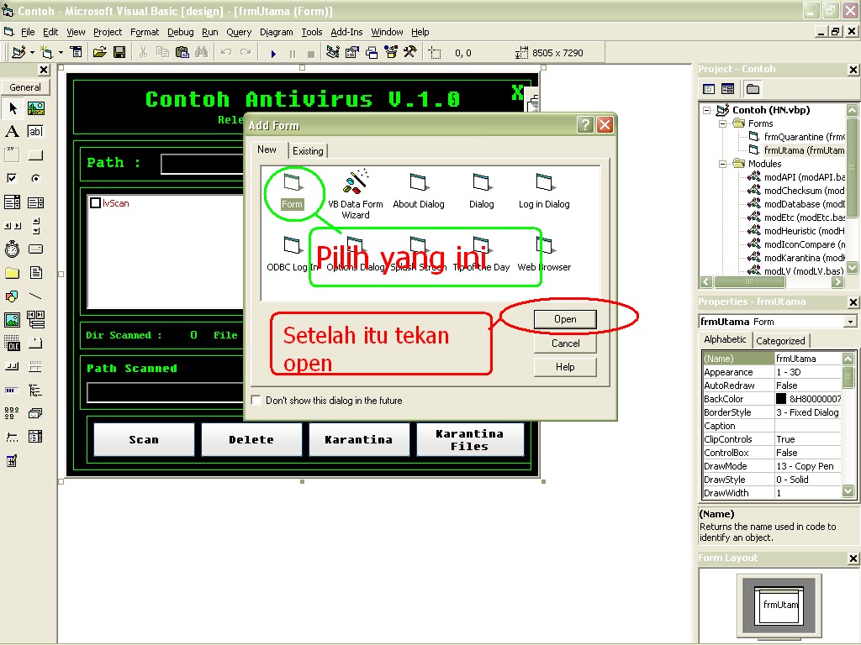Select the CheckBox tool in toolbox
The width and height of the screenshot is (861, 645).
13,178
